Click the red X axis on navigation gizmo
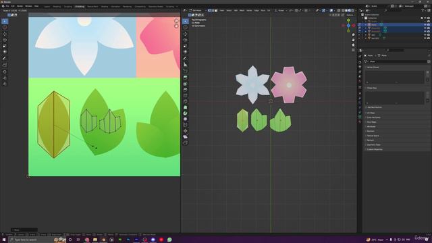 (354, 26)
